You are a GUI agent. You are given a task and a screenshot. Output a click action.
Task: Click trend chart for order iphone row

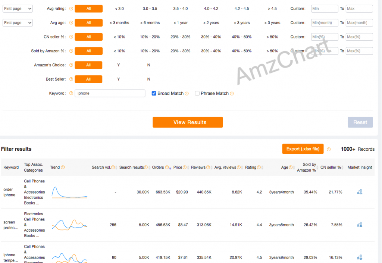tap(69, 192)
